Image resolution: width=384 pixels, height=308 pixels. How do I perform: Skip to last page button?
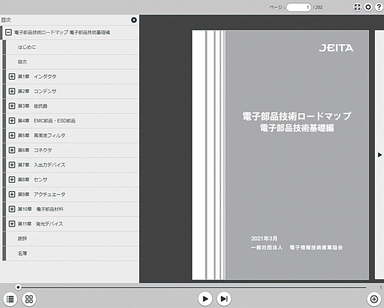[224, 299]
